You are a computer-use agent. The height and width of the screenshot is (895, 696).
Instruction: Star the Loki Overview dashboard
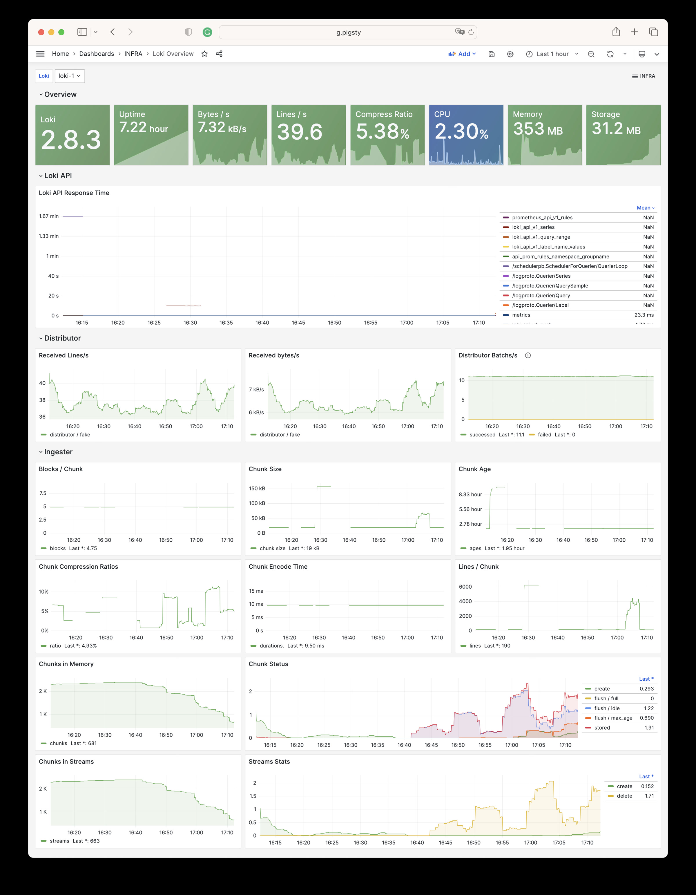tap(204, 54)
